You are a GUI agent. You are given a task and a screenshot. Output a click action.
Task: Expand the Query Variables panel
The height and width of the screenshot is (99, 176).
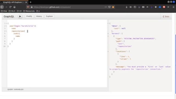[x=15, y=89]
